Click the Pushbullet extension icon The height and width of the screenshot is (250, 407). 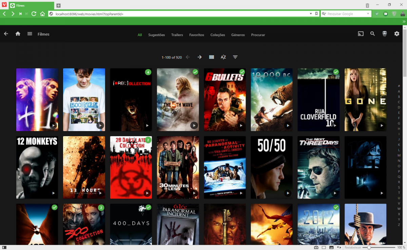385,14
